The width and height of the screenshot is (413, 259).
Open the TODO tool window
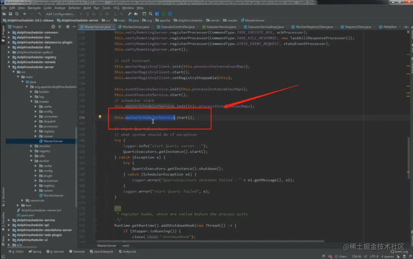(x=16, y=252)
